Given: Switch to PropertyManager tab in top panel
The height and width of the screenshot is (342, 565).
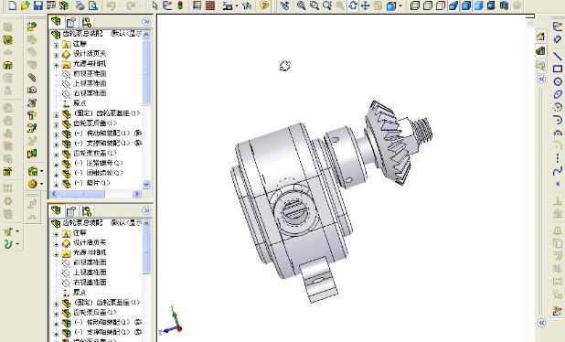Looking at the screenshot, I should tap(71, 22).
